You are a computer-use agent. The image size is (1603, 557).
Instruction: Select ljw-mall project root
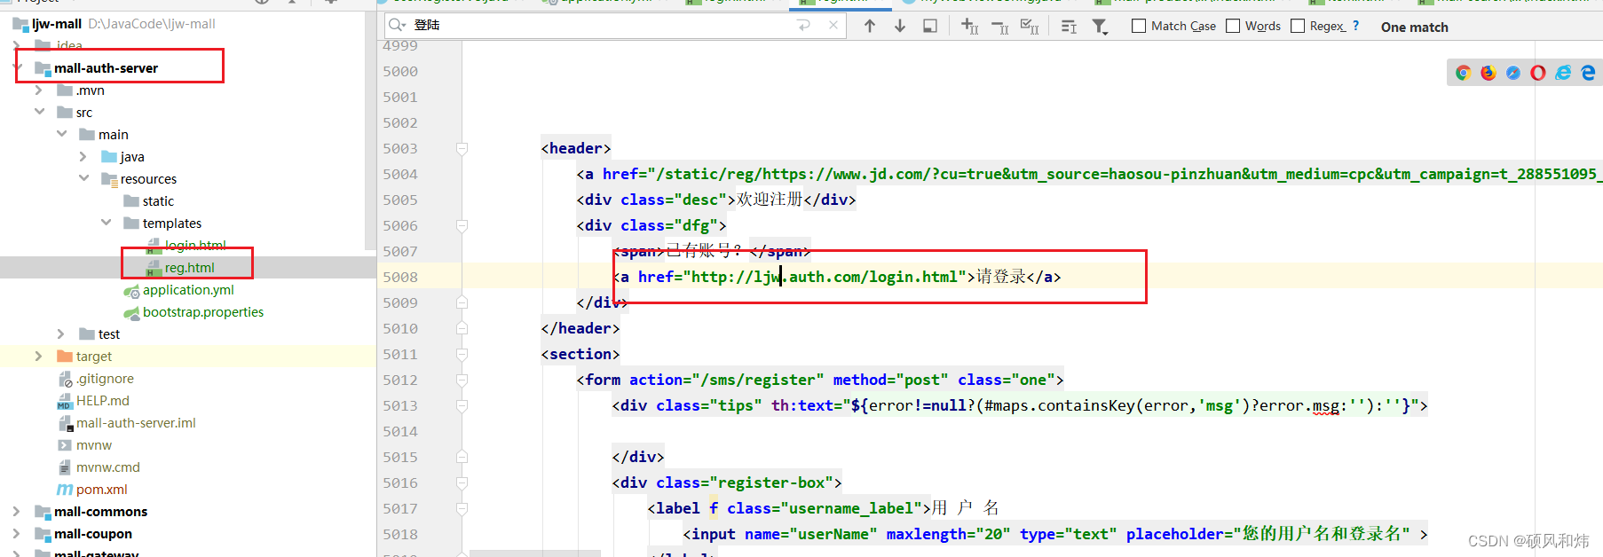[57, 23]
